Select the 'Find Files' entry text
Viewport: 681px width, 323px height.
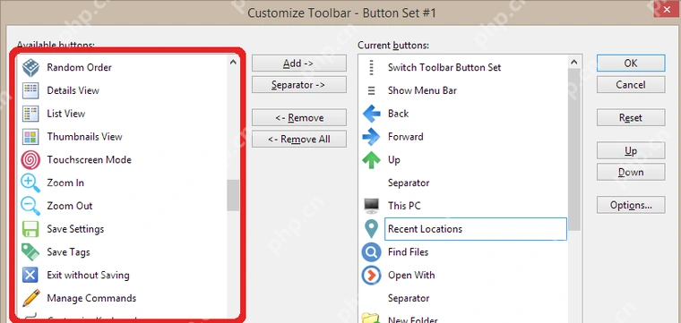pos(409,252)
